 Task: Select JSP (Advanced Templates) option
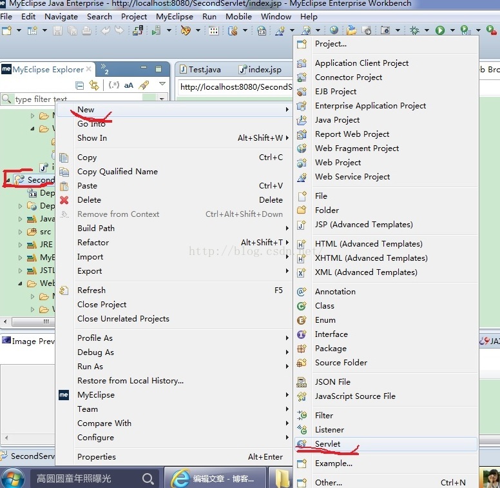click(x=386, y=225)
